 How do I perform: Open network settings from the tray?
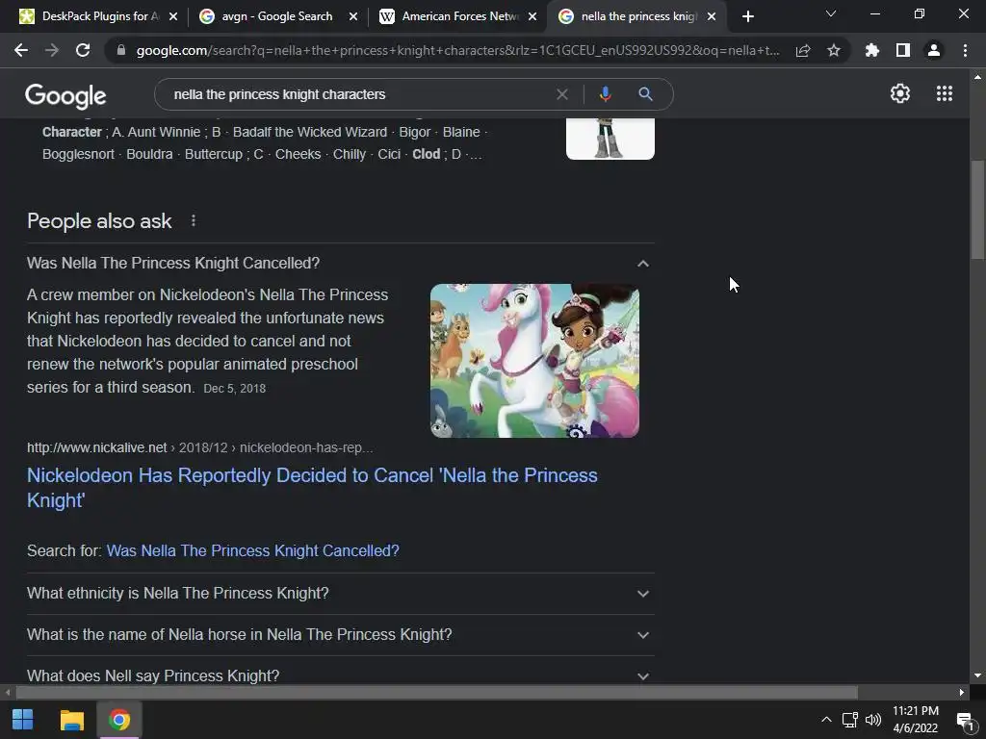tap(850, 720)
